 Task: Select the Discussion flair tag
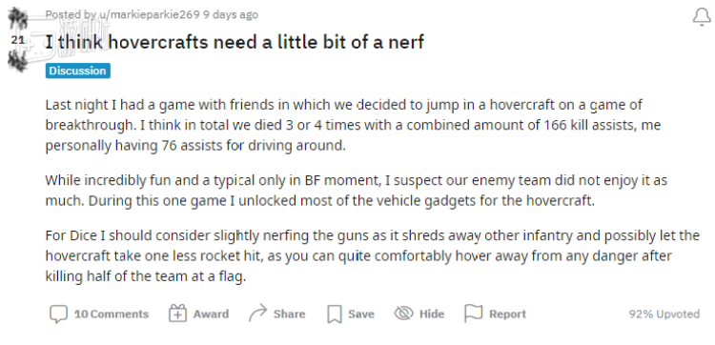[x=77, y=71]
